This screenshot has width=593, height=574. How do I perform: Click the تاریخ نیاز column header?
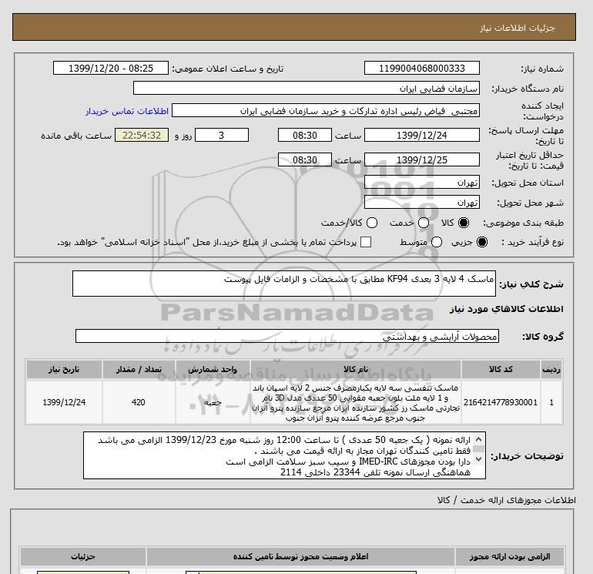coord(64,369)
